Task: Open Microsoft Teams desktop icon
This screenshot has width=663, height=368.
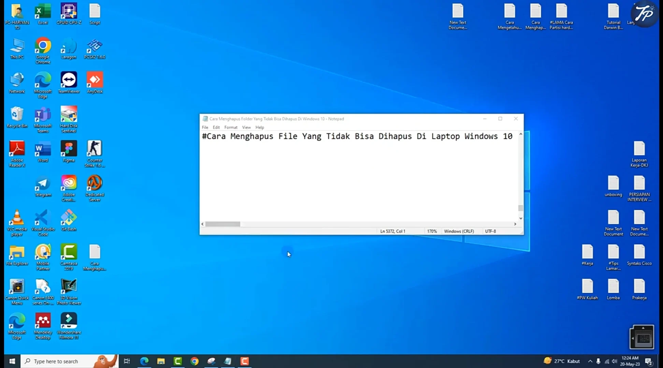Action: 43,120
